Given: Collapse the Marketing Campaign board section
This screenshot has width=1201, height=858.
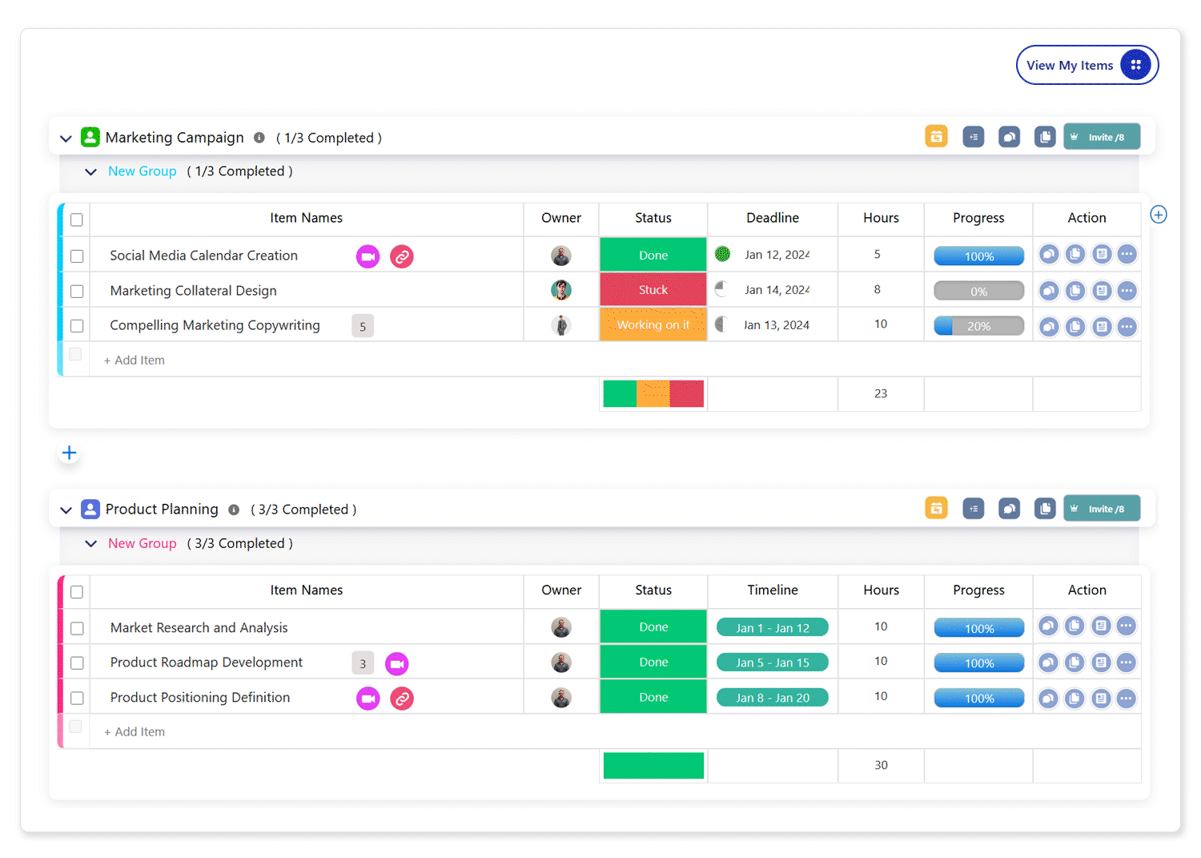Looking at the screenshot, I should [66, 139].
